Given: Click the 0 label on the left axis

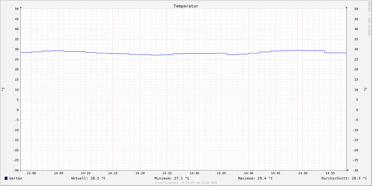Looking at the screenshot, I should (x=18, y=110).
